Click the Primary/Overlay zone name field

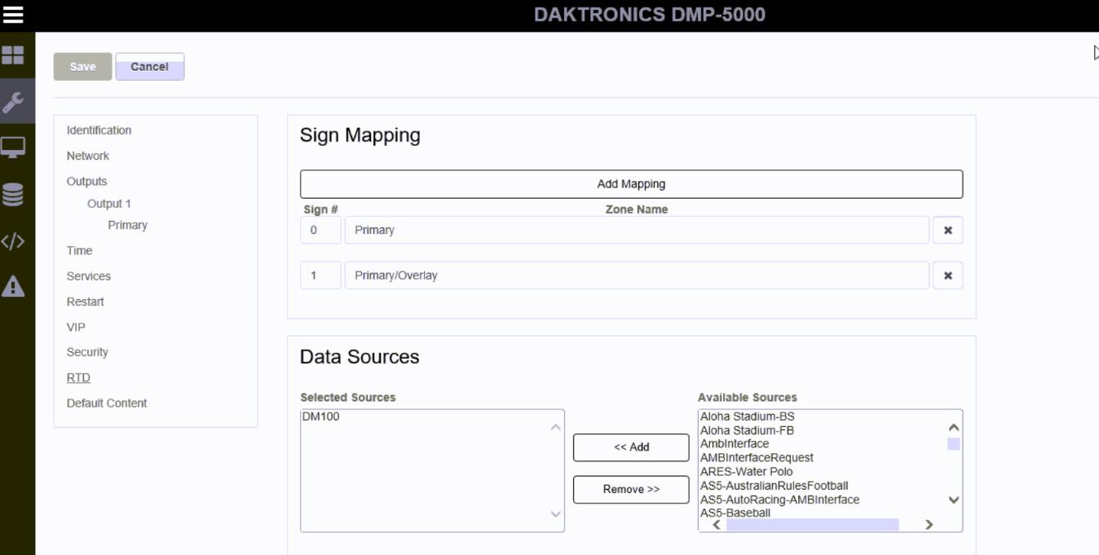(636, 275)
